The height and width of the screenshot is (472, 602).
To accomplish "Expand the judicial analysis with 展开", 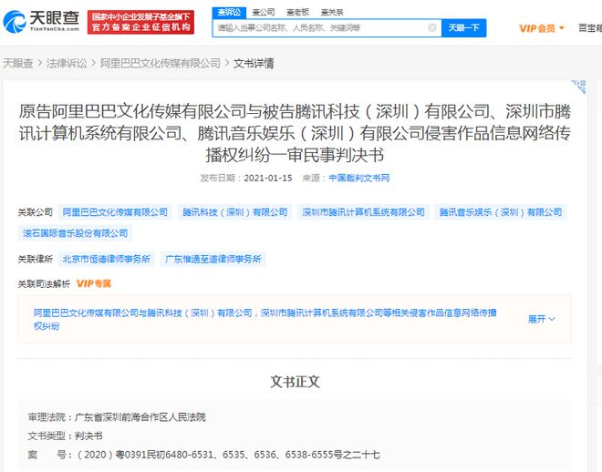I will click(541, 319).
